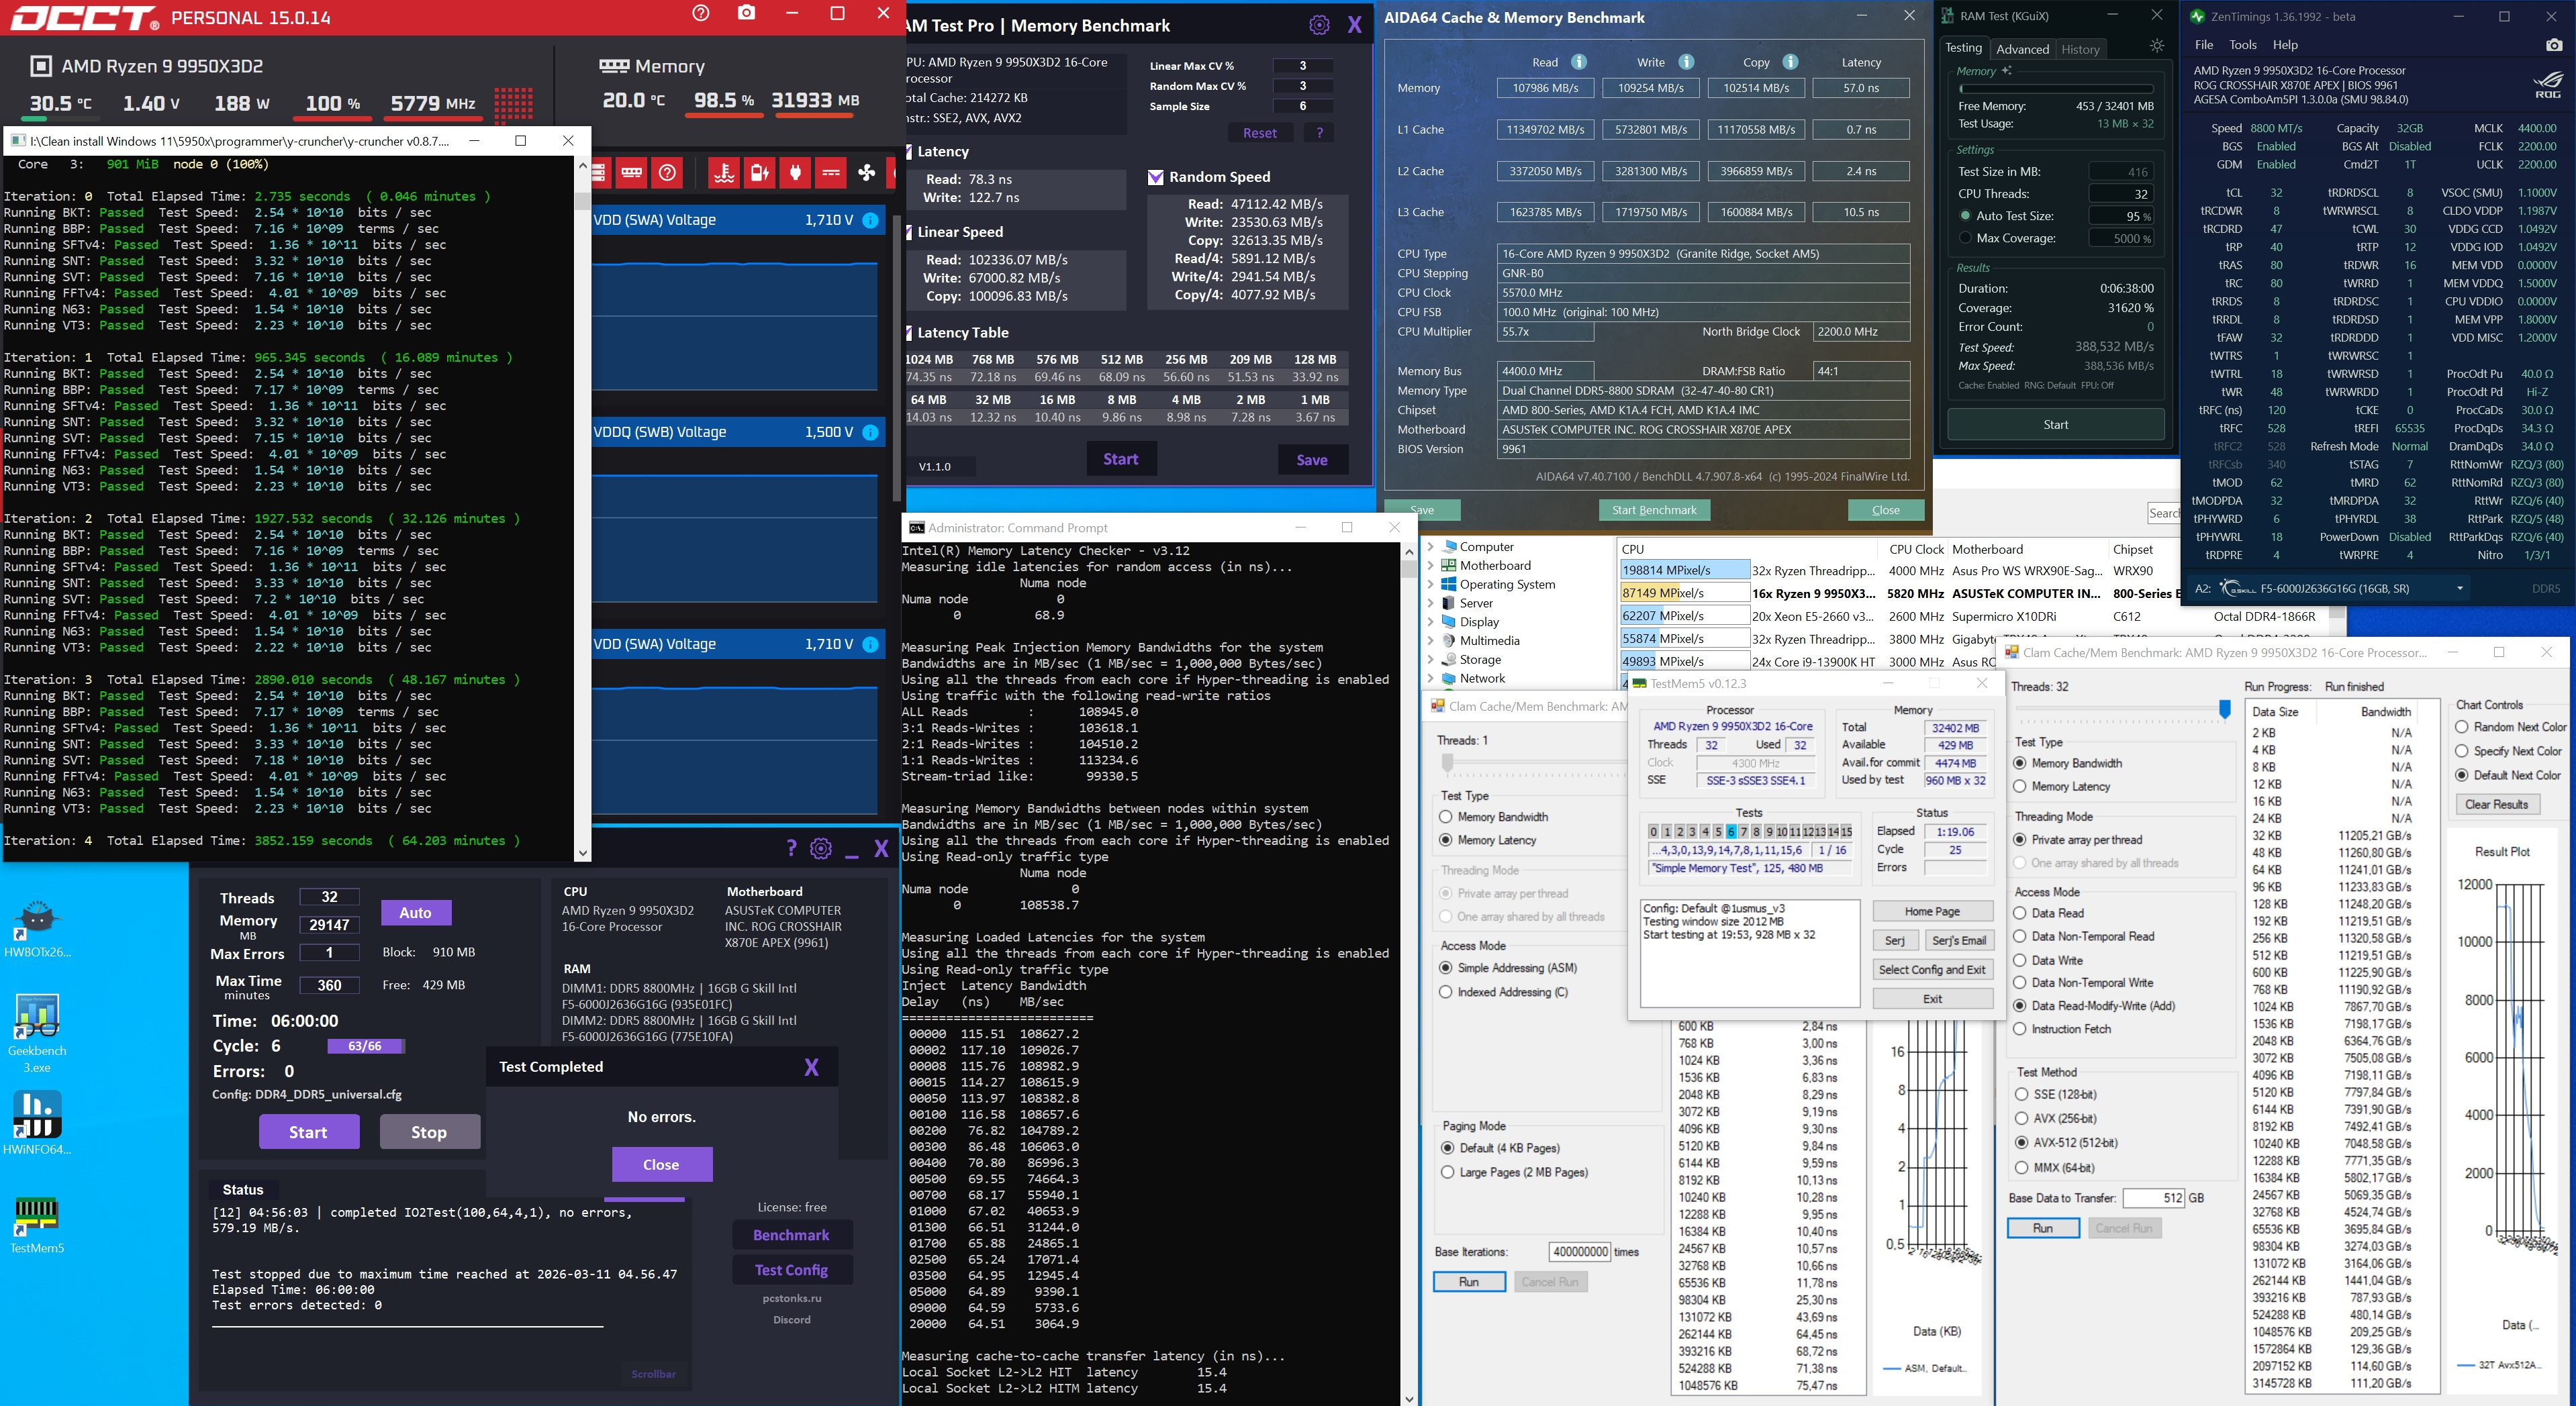Expand the Multimedia tree node
Image resolution: width=2576 pixels, height=1406 pixels.
click(x=1430, y=641)
